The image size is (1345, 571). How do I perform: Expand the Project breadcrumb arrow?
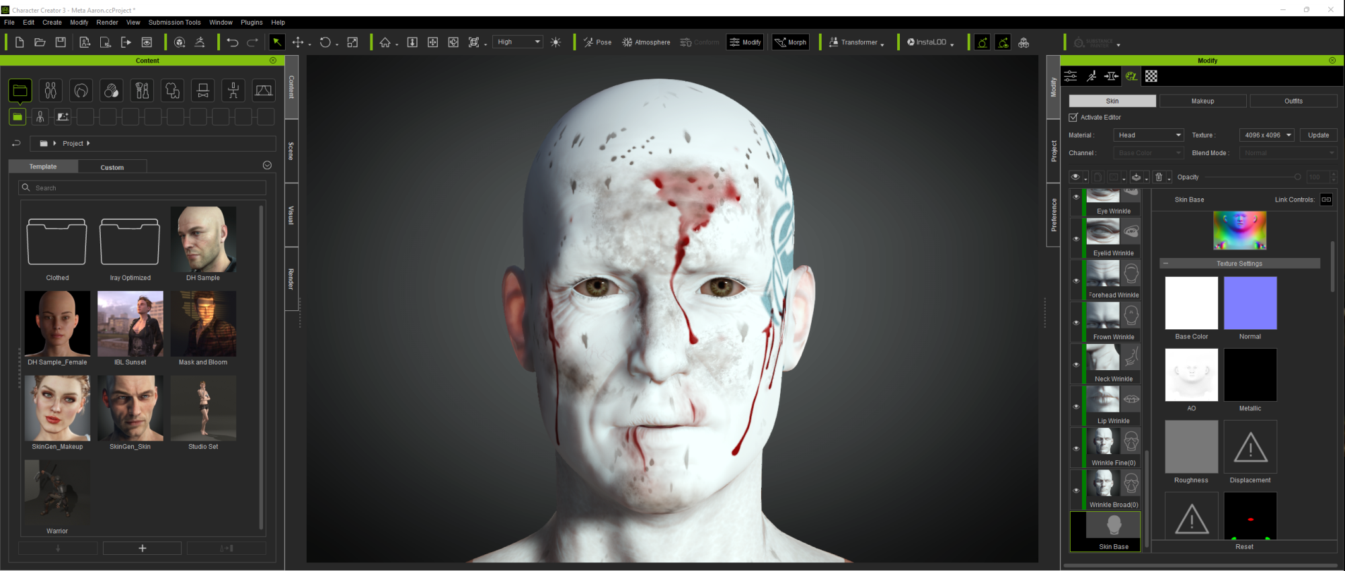pyautogui.click(x=88, y=143)
